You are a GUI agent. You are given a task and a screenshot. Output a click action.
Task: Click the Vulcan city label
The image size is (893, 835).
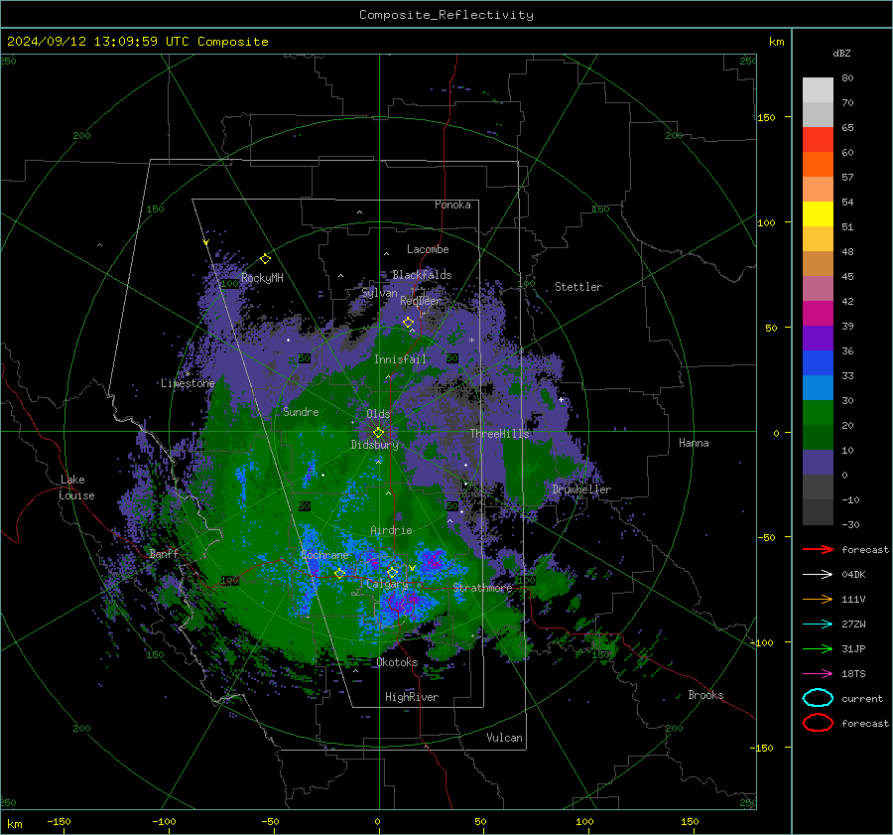[505, 738]
